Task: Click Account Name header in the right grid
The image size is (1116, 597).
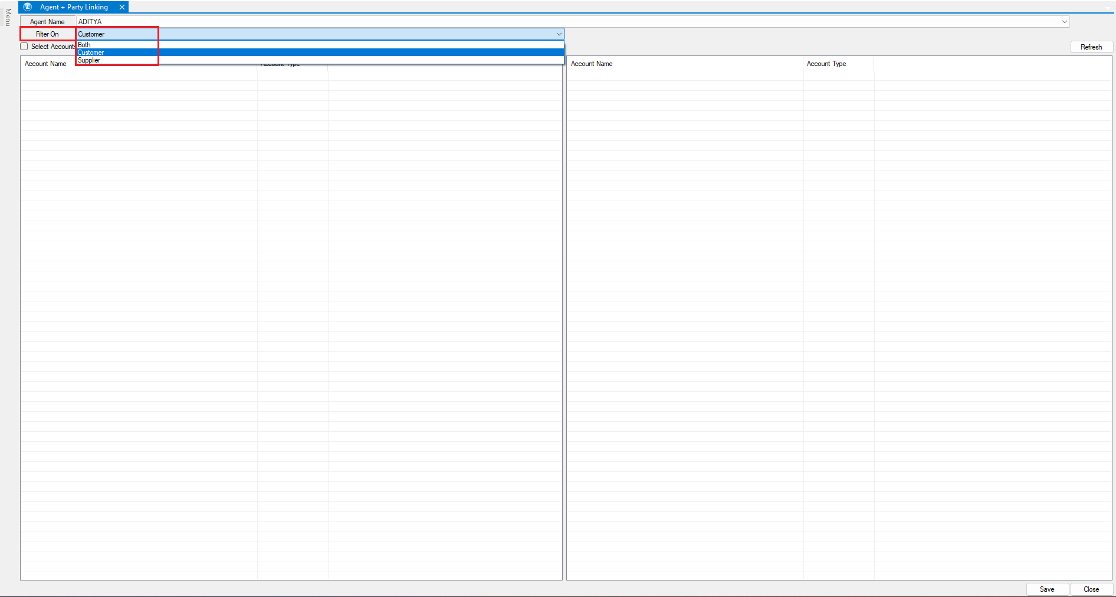Action: click(x=592, y=64)
